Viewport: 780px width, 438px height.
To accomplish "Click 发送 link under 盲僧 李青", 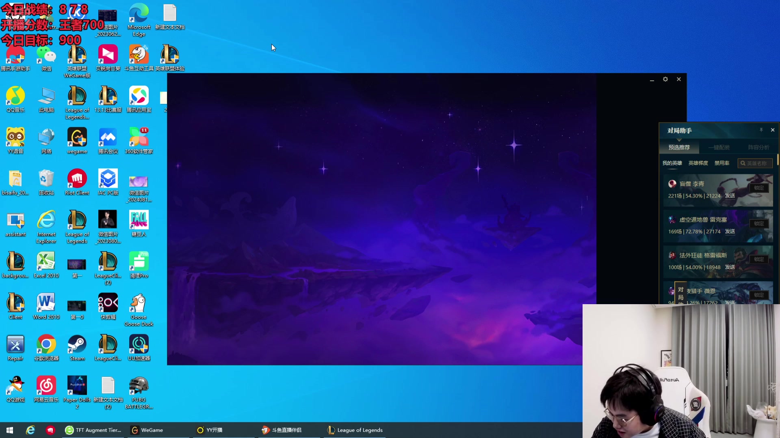I will (730, 195).
